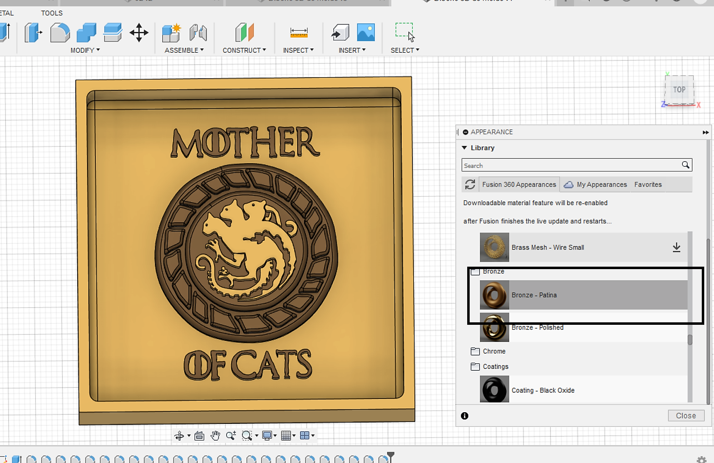
Task: Select the Coating - Black Oxide appearance
Action: point(584,389)
